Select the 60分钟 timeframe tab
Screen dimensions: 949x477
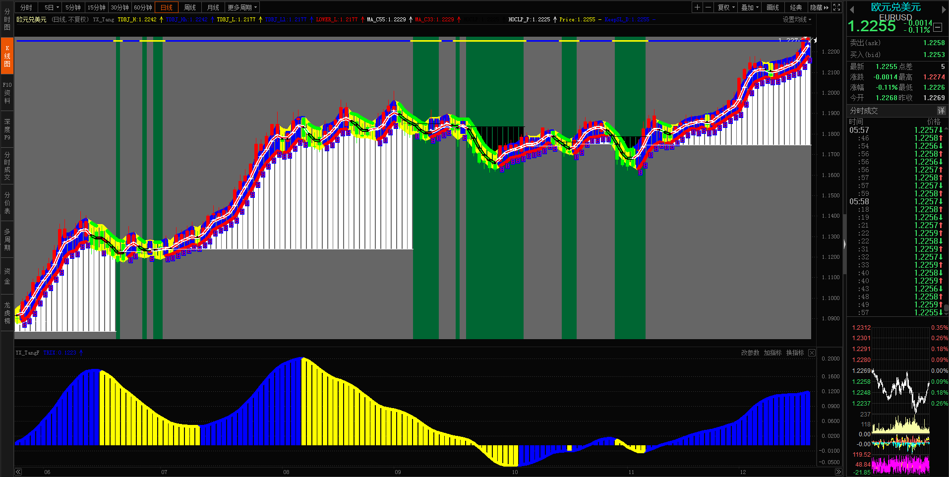coord(143,7)
